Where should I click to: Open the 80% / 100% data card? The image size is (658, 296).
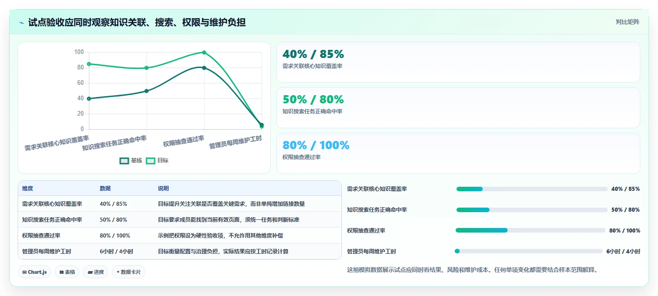(x=458, y=153)
